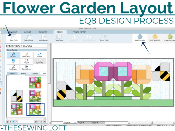Screen dimensions: 175x131
Task: Click Open Library tool
Action: (x=27, y=68)
